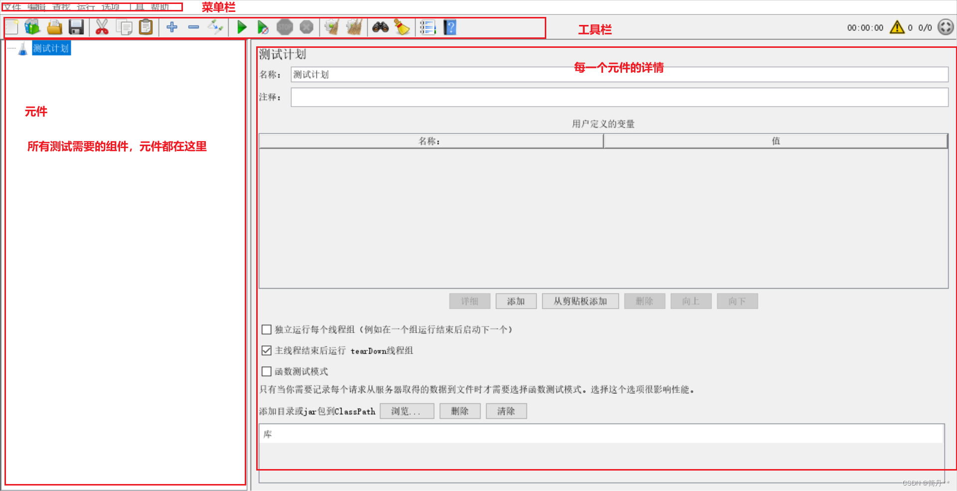This screenshot has width=957, height=491.
Task: Open the 帮助 menu
Action: [x=159, y=7]
